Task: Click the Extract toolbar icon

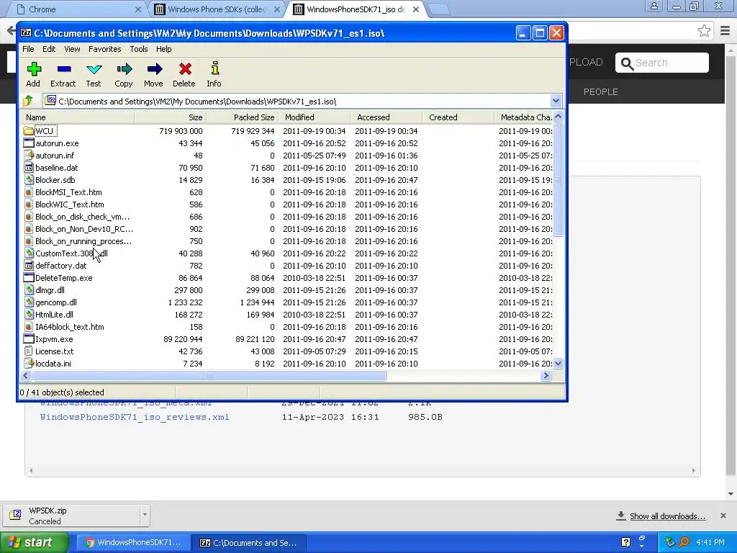Action: (64, 69)
